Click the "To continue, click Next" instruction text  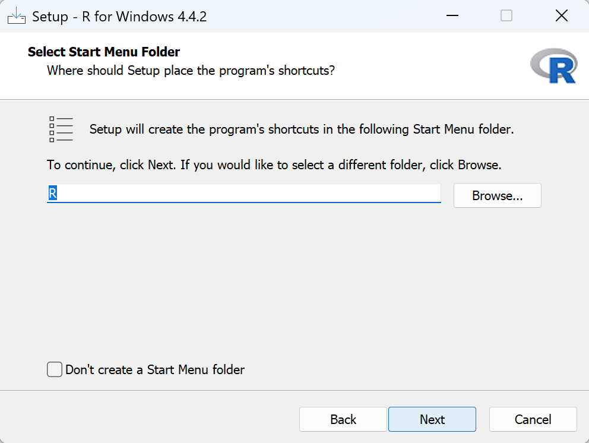click(x=274, y=164)
